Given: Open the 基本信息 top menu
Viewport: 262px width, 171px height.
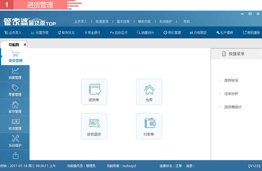Looking at the screenshot, I should click(123, 22).
